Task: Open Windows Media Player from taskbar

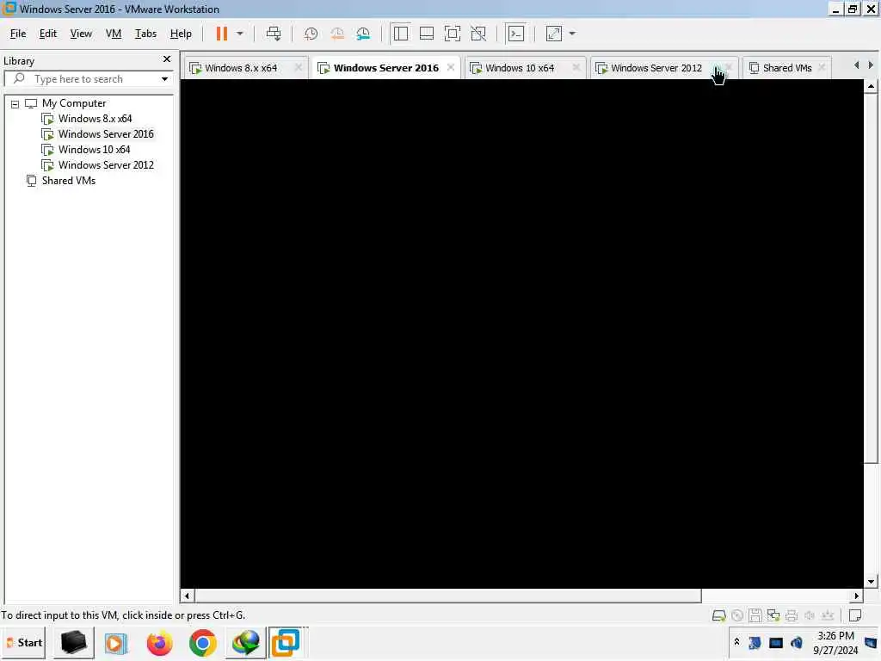Action: pyautogui.click(x=115, y=643)
